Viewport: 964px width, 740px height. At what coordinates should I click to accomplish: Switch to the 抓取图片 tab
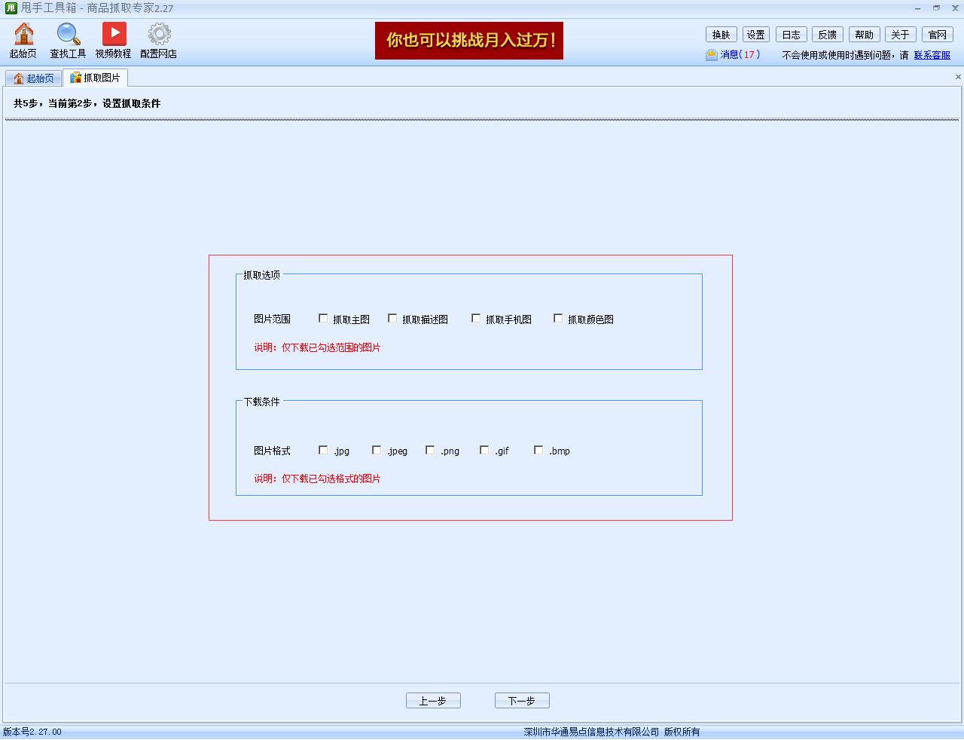point(95,77)
